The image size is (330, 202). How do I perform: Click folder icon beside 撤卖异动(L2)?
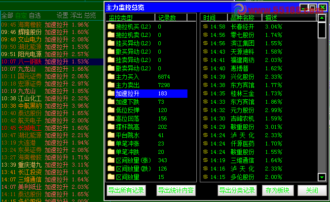[111, 68]
